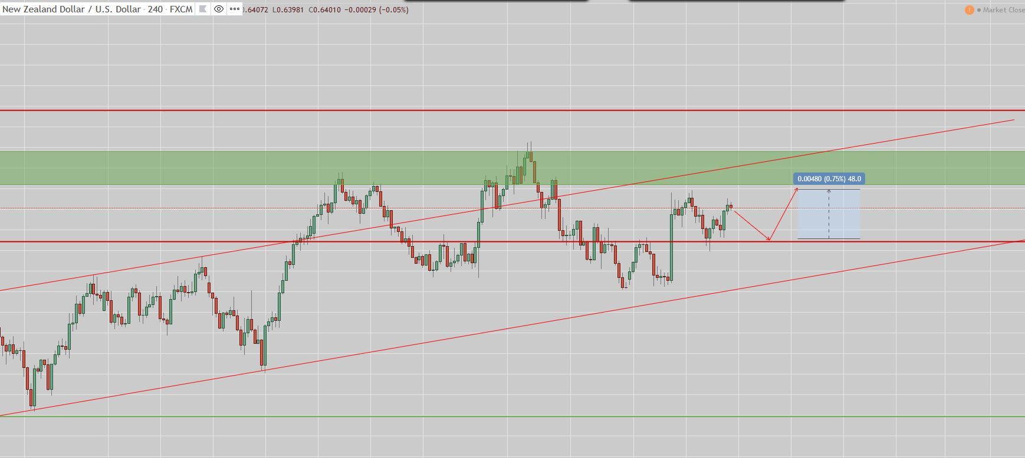Click the −0.00029 (−0.05%) change value

(376, 10)
